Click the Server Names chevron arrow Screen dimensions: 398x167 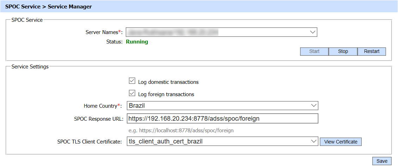[312, 32]
